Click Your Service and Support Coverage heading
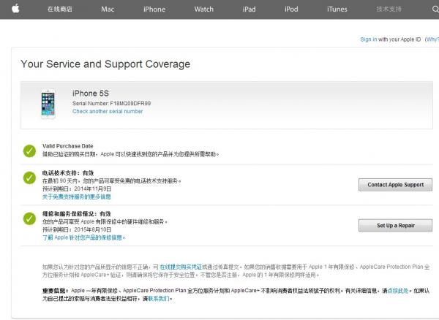Viewport: 439px width, 320px height. (x=105, y=64)
